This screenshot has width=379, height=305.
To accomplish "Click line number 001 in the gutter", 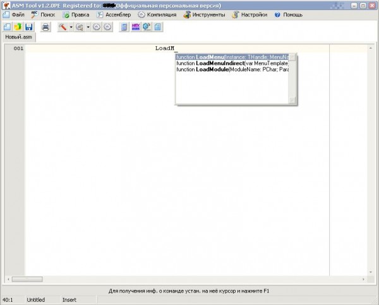I will click(x=18, y=49).
